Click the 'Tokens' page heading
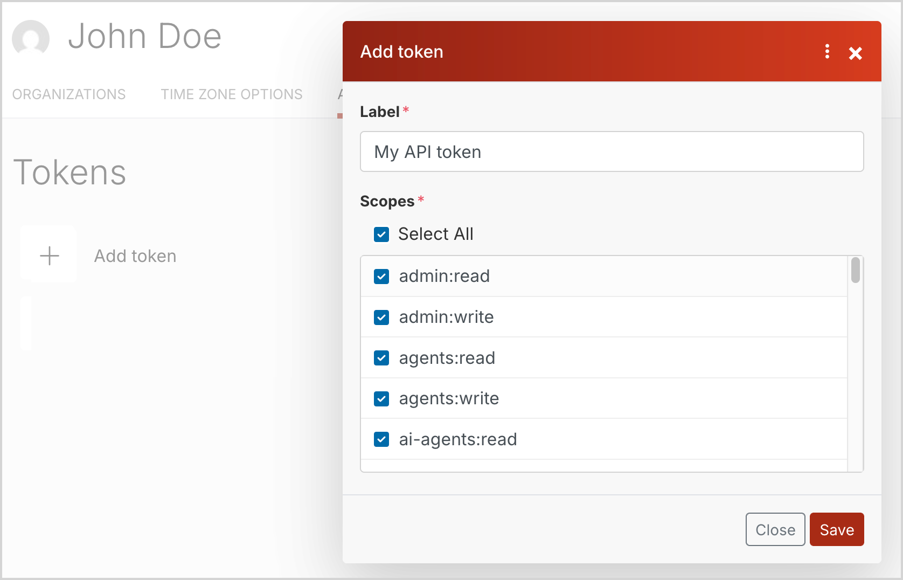Viewport: 903px width, 580px height. click(70, 172)
